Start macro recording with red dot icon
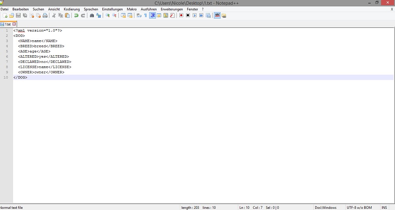Screen dimensions: 395x210 click(181, 15)
